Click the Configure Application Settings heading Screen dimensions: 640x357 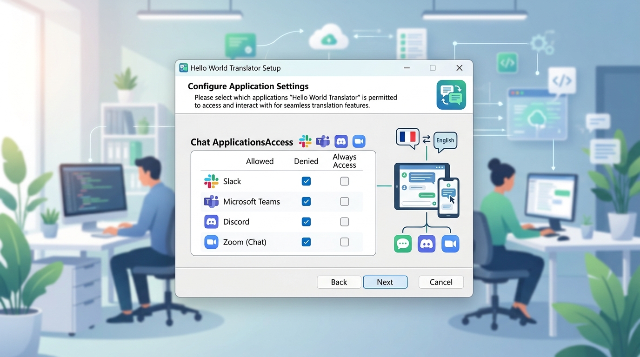pyautogui.click(x=248, y=86)
